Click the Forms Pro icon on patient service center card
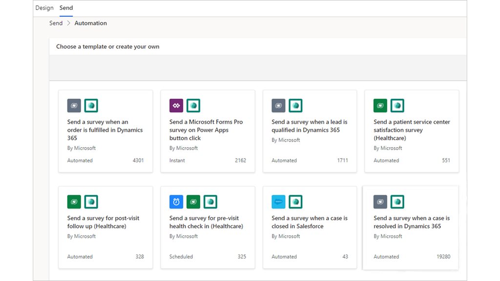Viewport: 500px width, 281px height. [x=397, y=106]
